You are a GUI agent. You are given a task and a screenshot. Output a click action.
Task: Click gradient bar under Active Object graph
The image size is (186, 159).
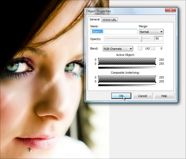pos(127,68)
